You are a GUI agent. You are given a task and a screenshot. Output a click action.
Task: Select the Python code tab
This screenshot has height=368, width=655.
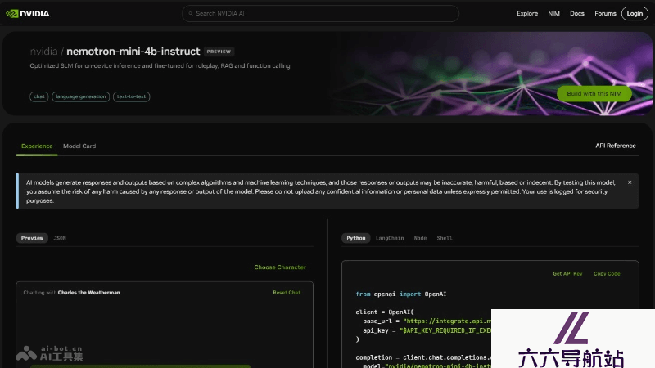pos(356,238)
